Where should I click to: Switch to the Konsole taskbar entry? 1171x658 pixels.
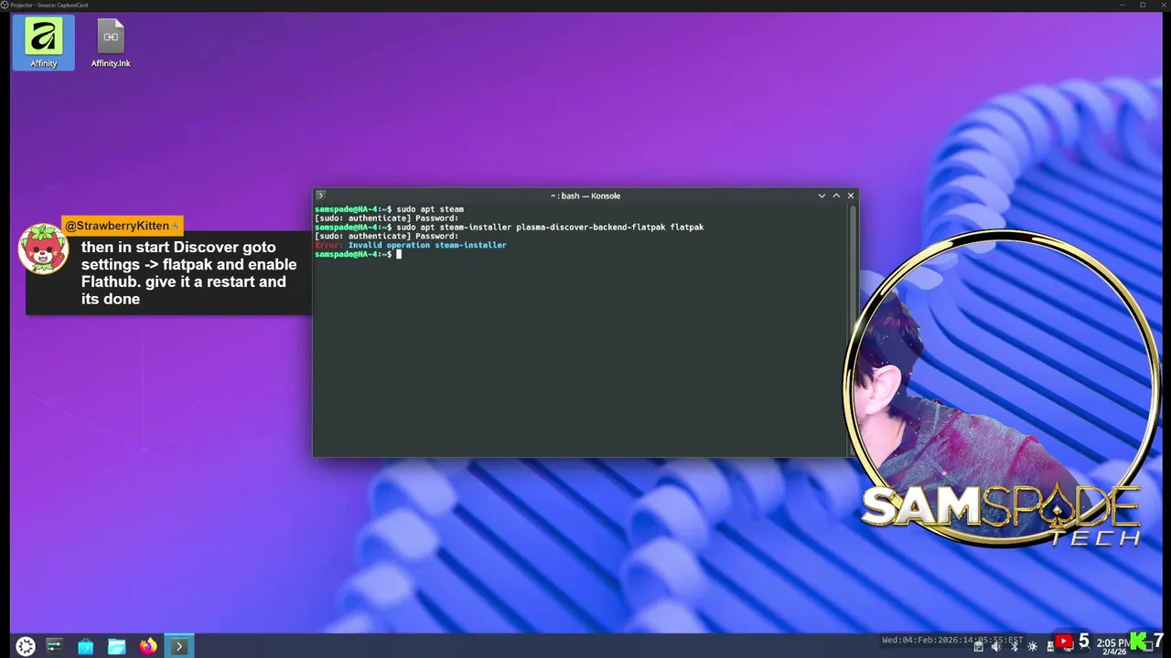point(178,646)
